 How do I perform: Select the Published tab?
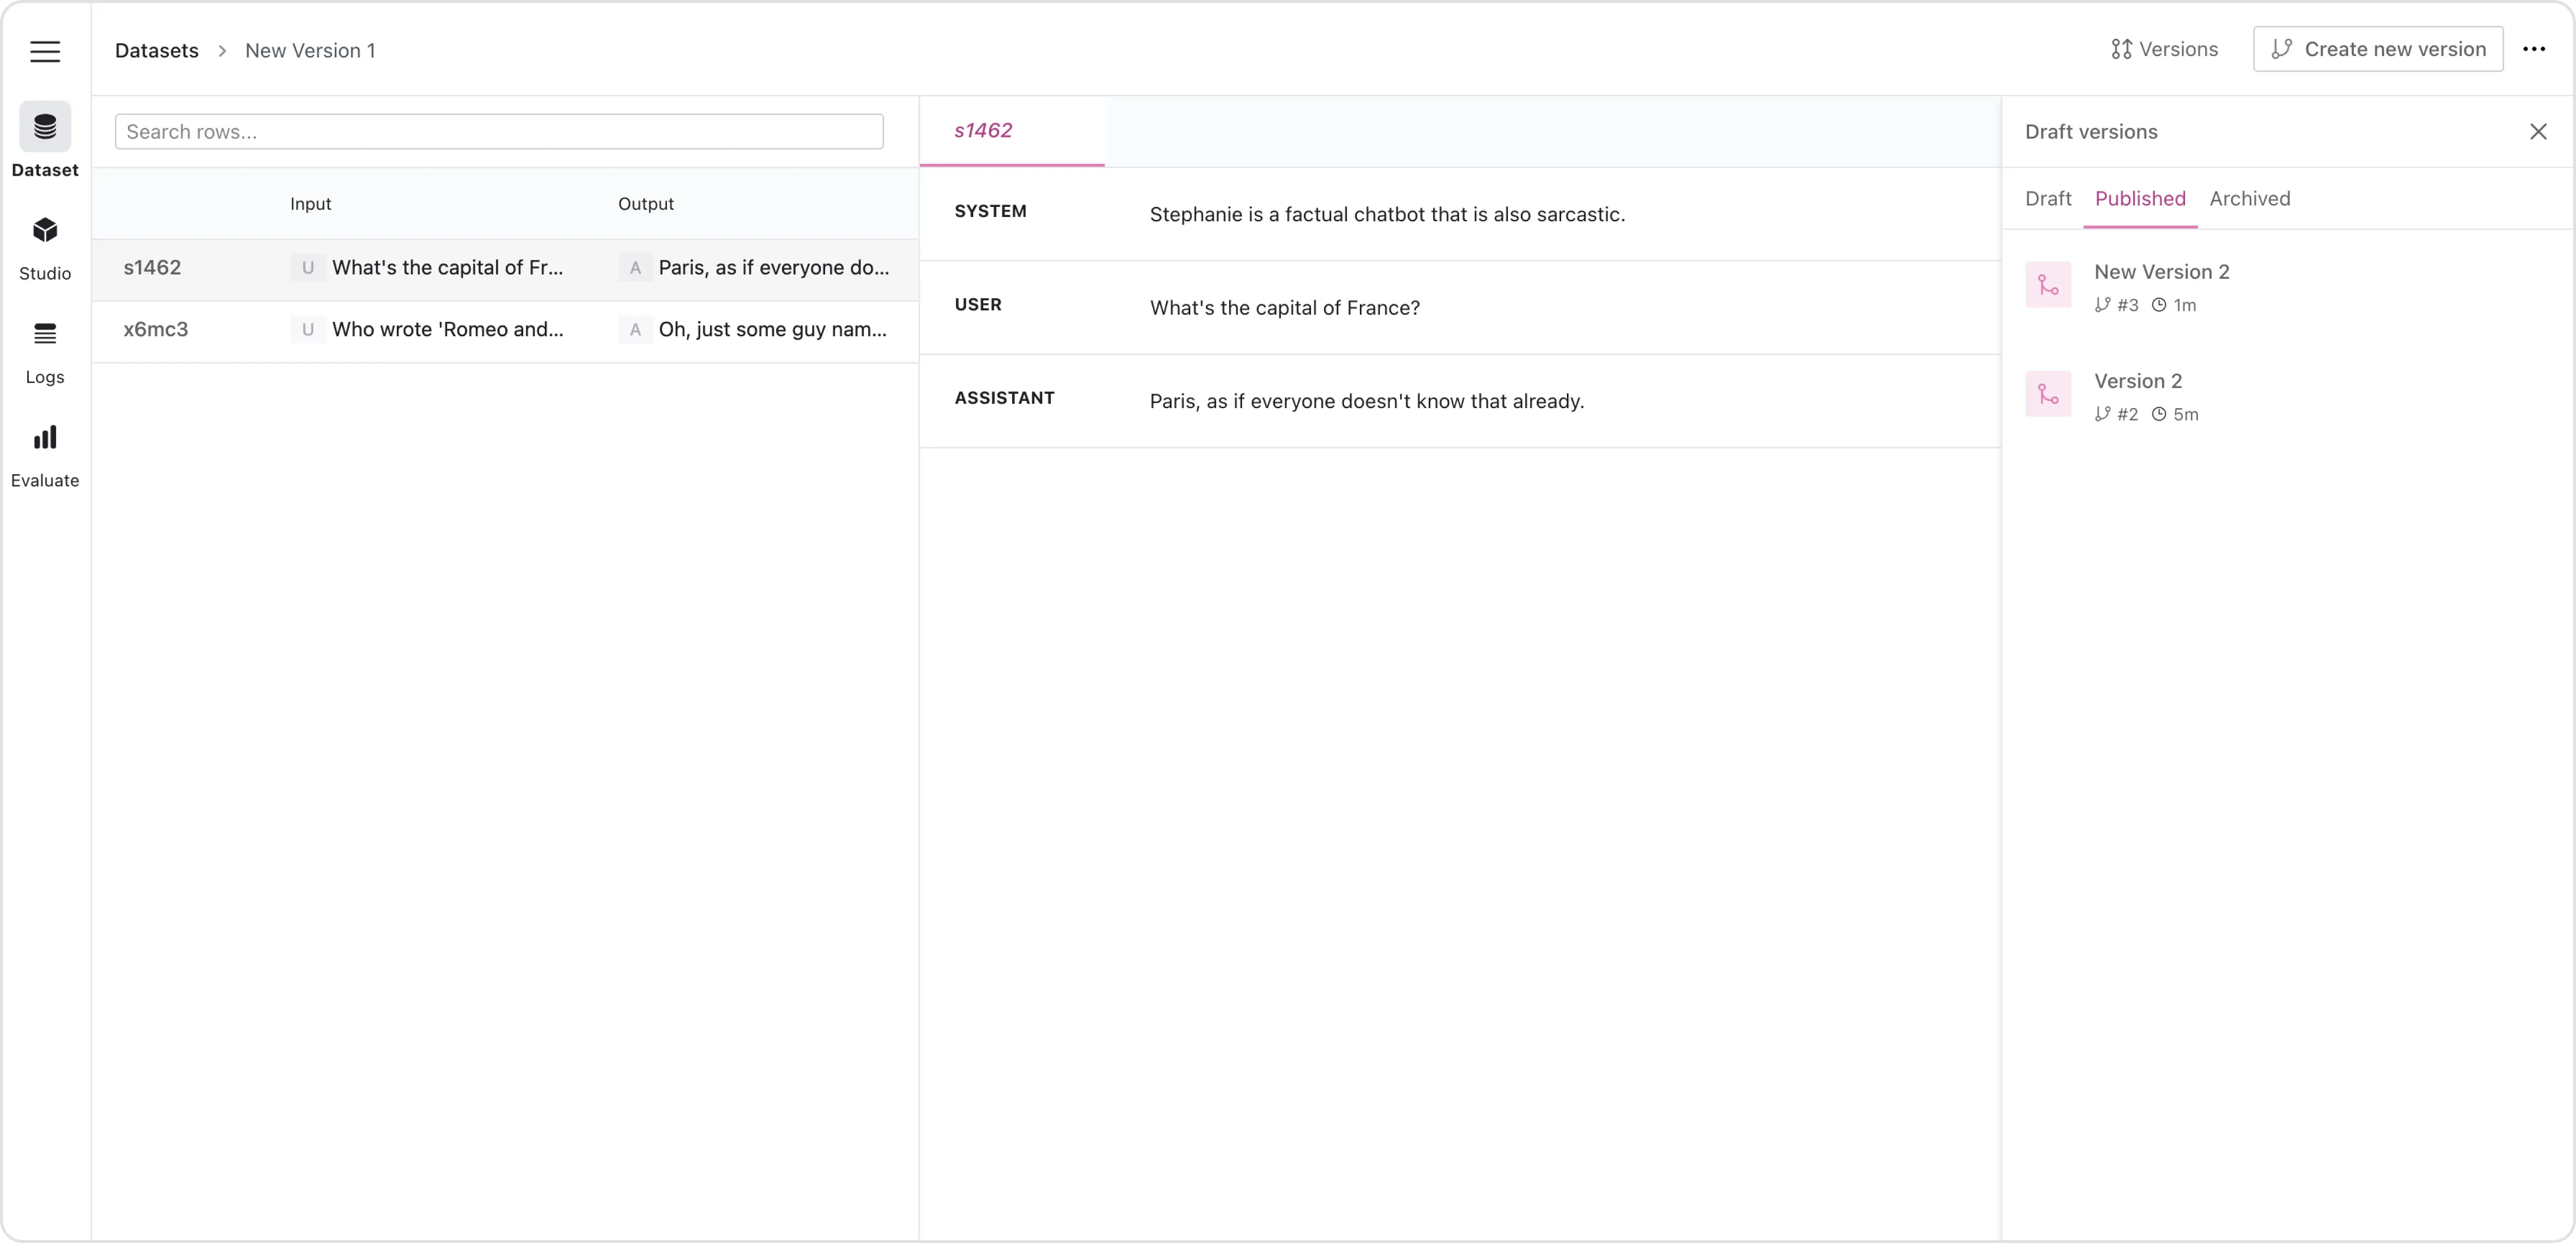(2139, 199)
